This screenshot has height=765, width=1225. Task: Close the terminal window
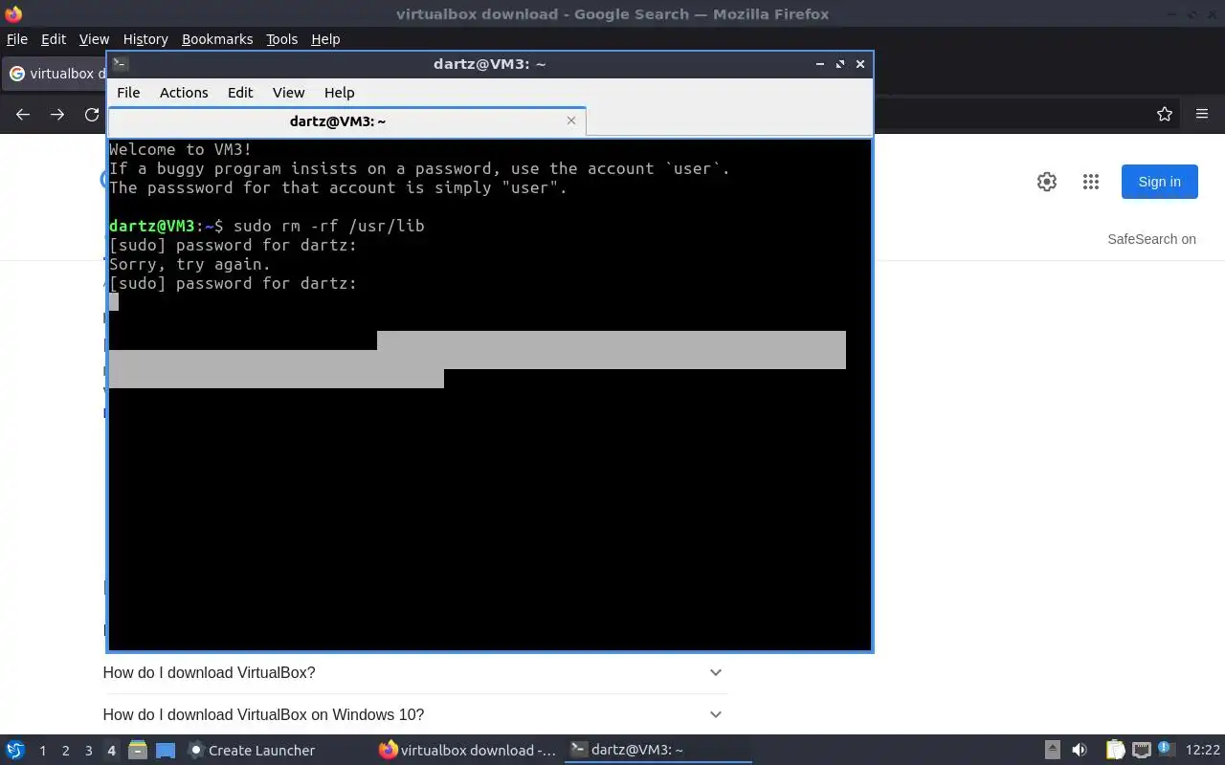[860, 64]
